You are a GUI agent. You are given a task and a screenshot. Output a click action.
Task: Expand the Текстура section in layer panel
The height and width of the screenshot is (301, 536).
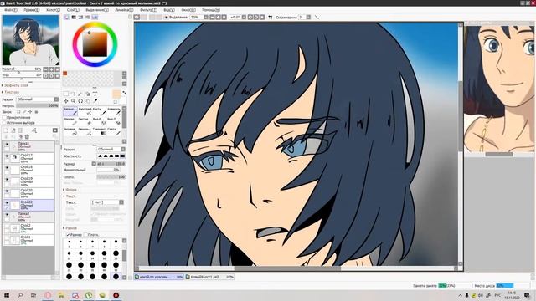pos(11,92)
